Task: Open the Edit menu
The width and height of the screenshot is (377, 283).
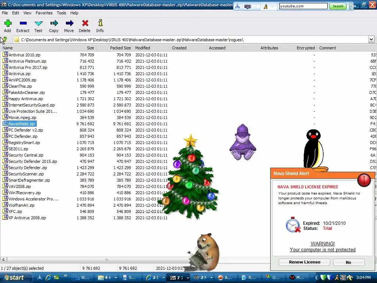Action: (x=15, y=13)
